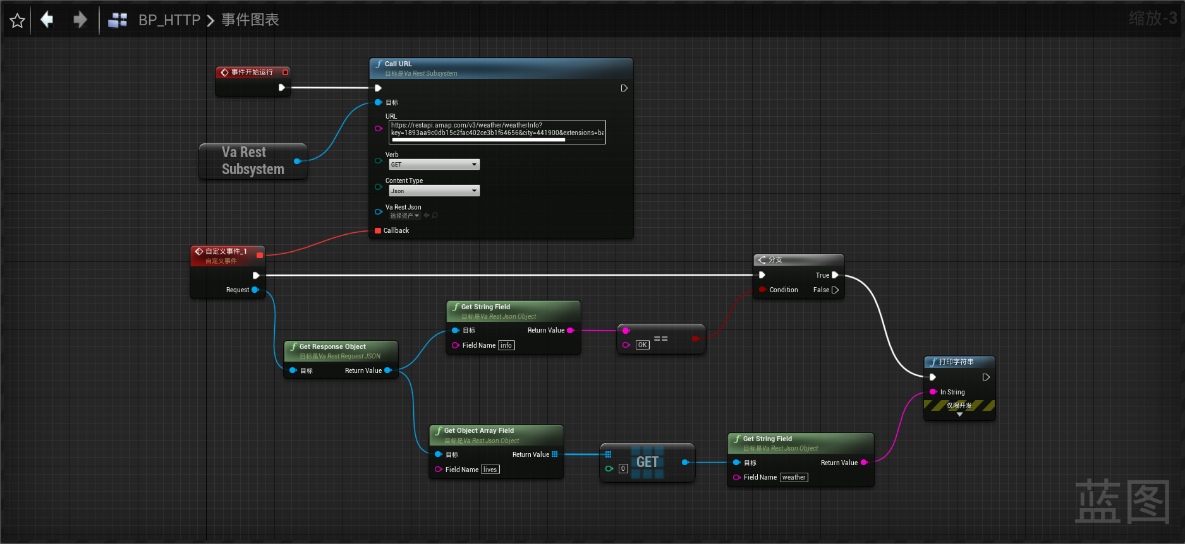1185x544 pixels.
Task: Expand 打印字符串 advanced options arrow
Action: pyautogui.click(x=959, y=415)
